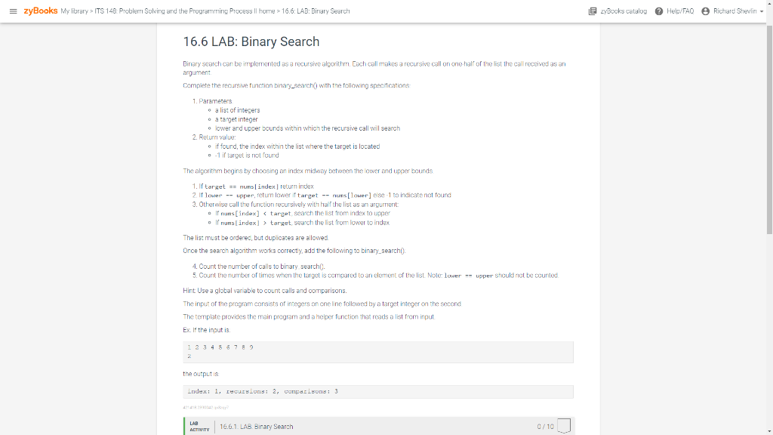Select the output block showing index: 1
773x435 pixels.
click(377, 390)
